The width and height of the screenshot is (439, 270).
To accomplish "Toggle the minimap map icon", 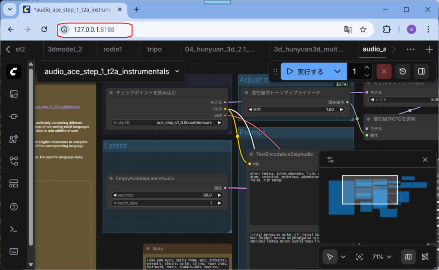I will click(x=408, y=257).
